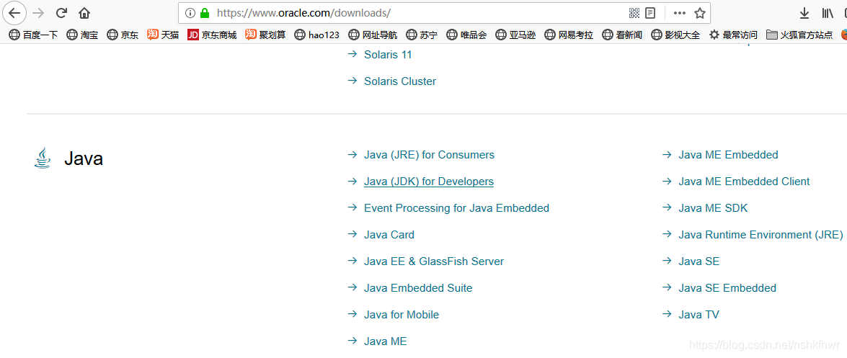
Task: Open 淘宝 bookmark
Action: (x=82, y=35)
